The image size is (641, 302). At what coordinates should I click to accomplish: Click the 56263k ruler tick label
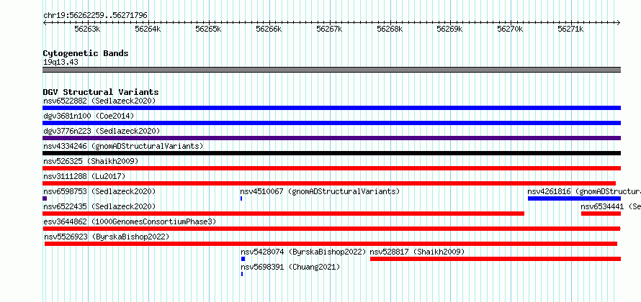tap(87, 29)
